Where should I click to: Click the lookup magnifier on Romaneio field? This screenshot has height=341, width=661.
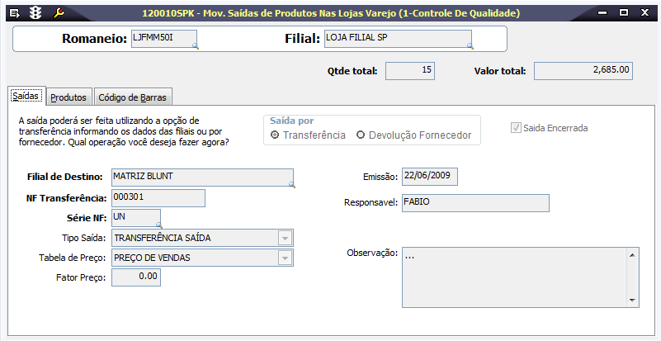tap(196, 47)
